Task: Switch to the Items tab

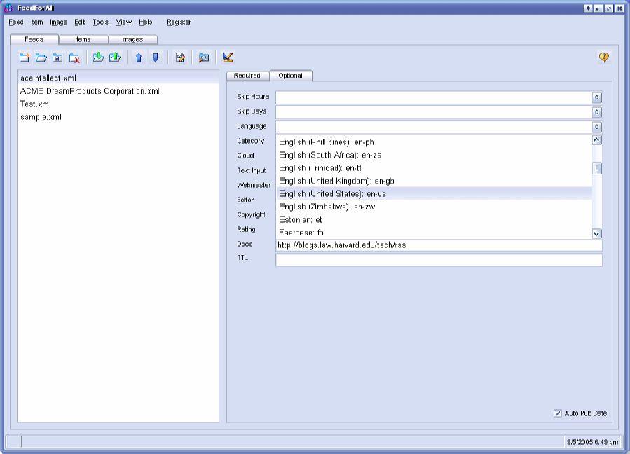Action: [x=83, y=39]
